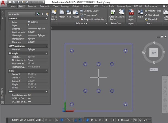Click the Select Objects crosshair icon
Screen dimensions: 168x123
[x=42, y=14]
